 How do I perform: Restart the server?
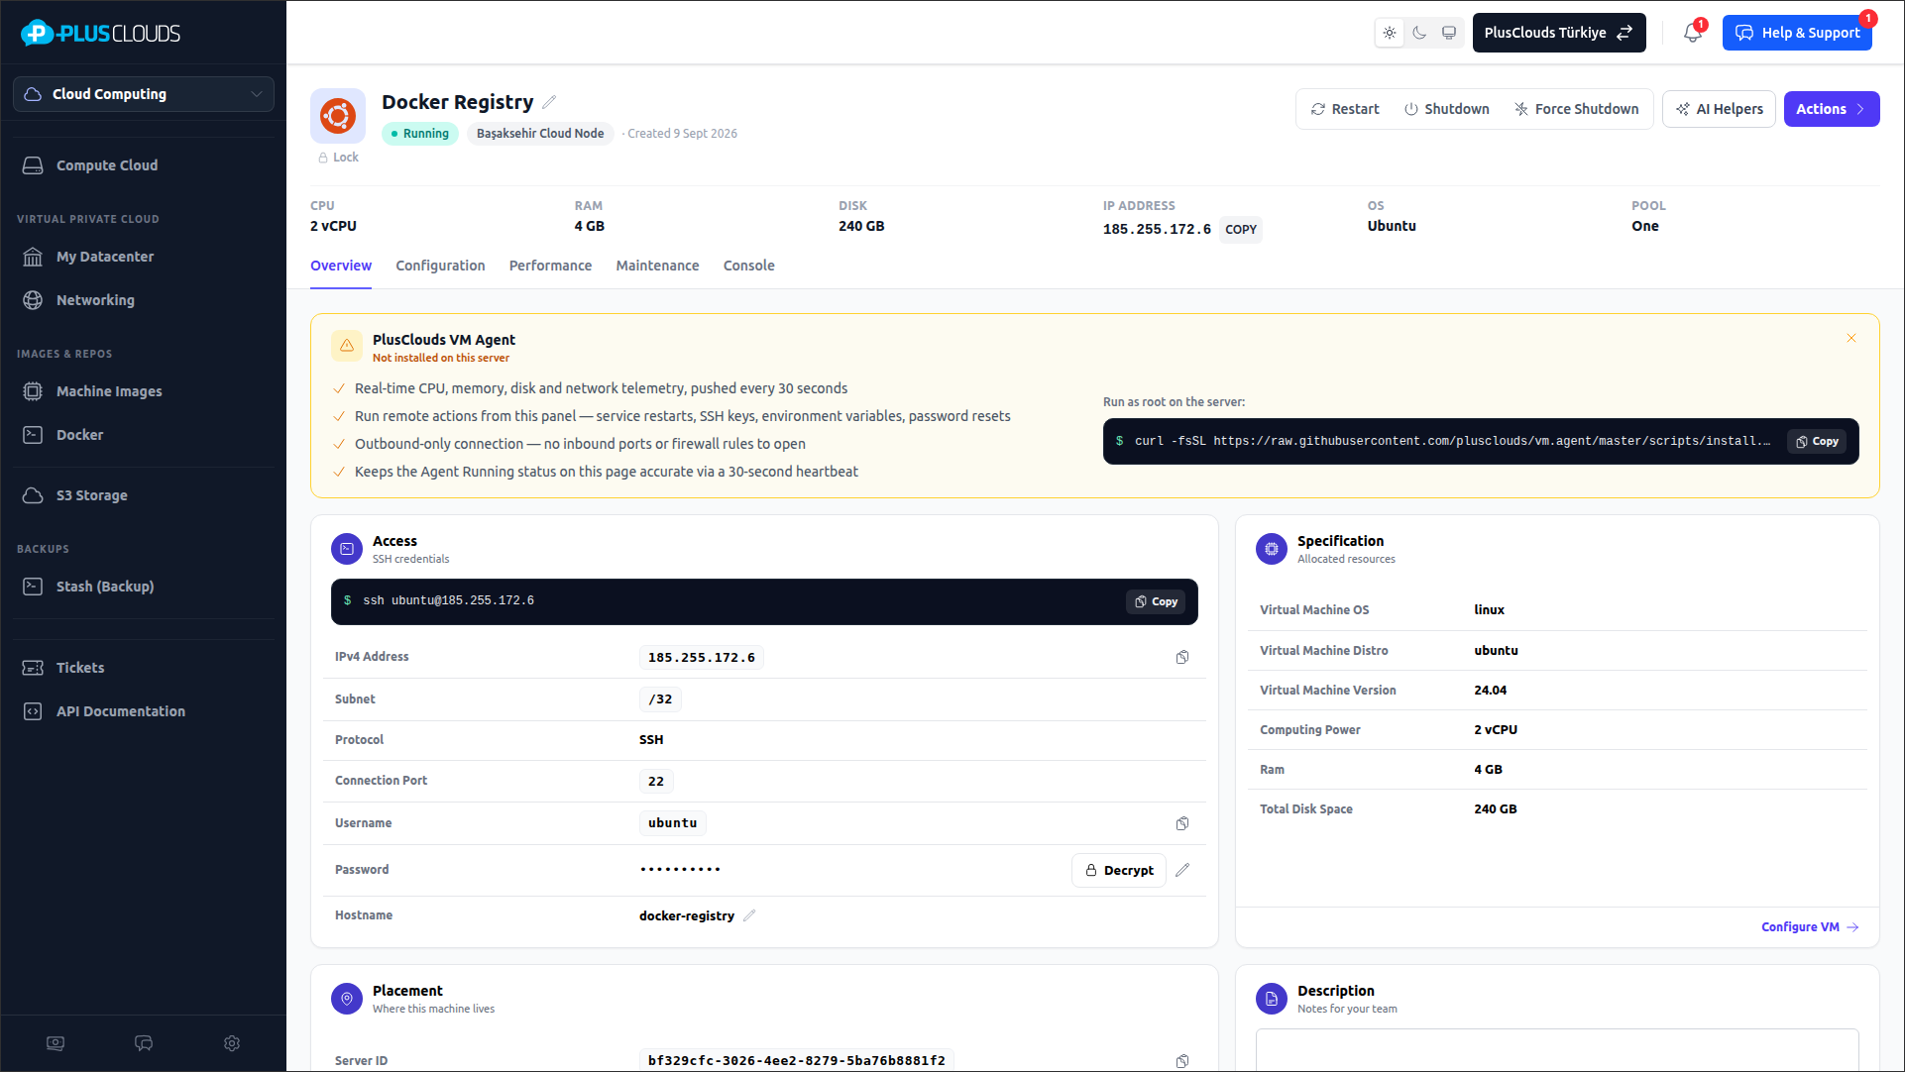click(1345, 109)
